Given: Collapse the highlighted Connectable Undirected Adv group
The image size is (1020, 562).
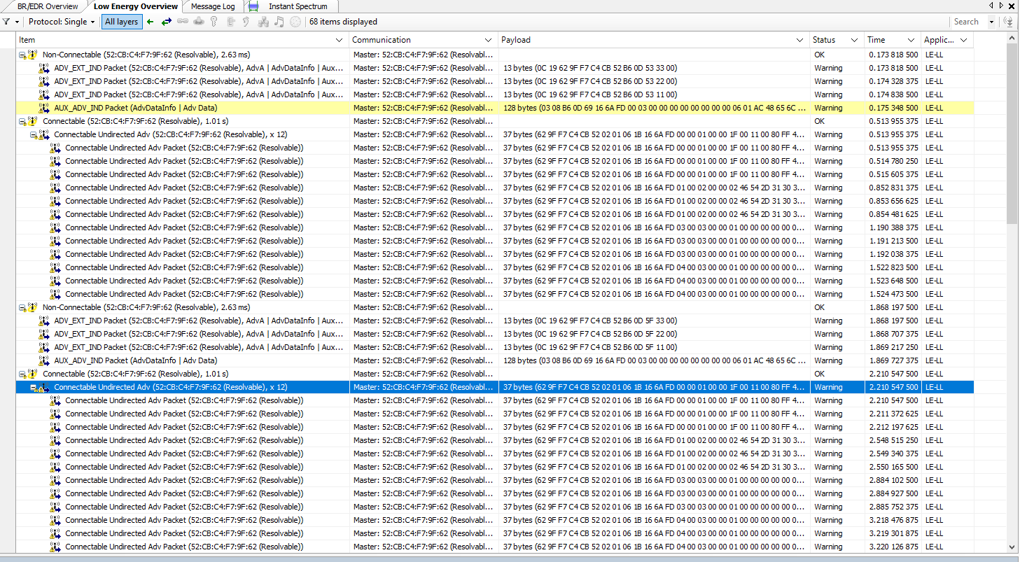Looking at the screenshot, I should (33, 387).
